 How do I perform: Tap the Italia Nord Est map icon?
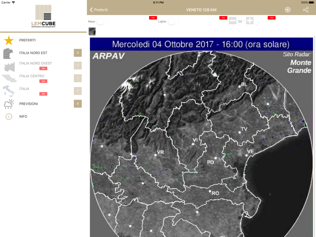point(9,53)
